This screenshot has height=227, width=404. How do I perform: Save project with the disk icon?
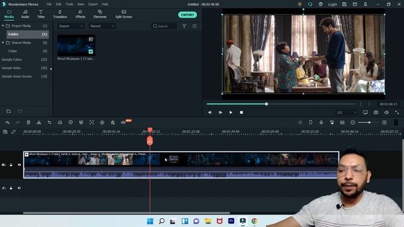tap(344, 4)
